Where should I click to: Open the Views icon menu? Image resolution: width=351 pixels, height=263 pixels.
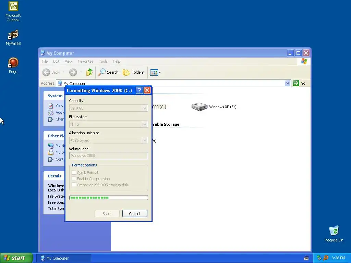click(155, 73)
